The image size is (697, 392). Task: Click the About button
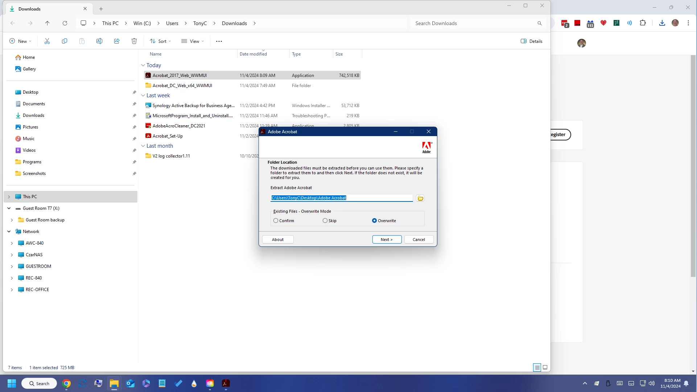278,240
